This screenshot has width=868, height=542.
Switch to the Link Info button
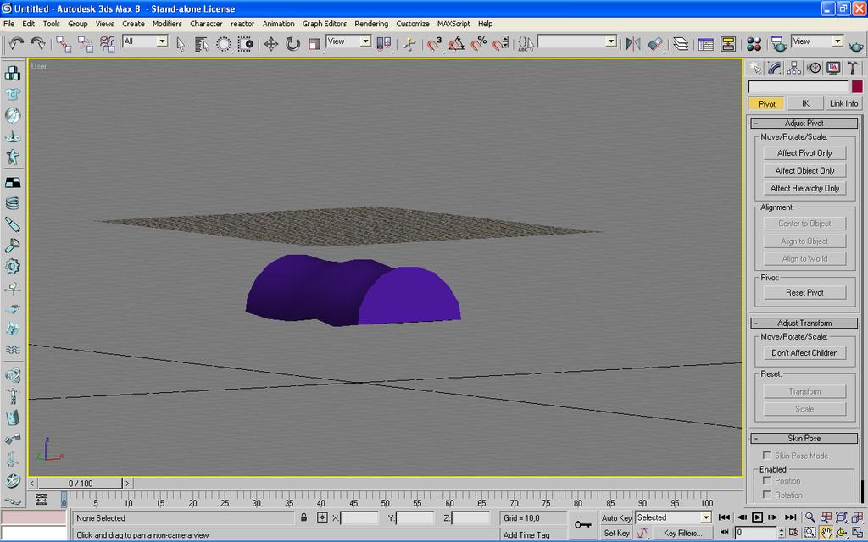843,103
